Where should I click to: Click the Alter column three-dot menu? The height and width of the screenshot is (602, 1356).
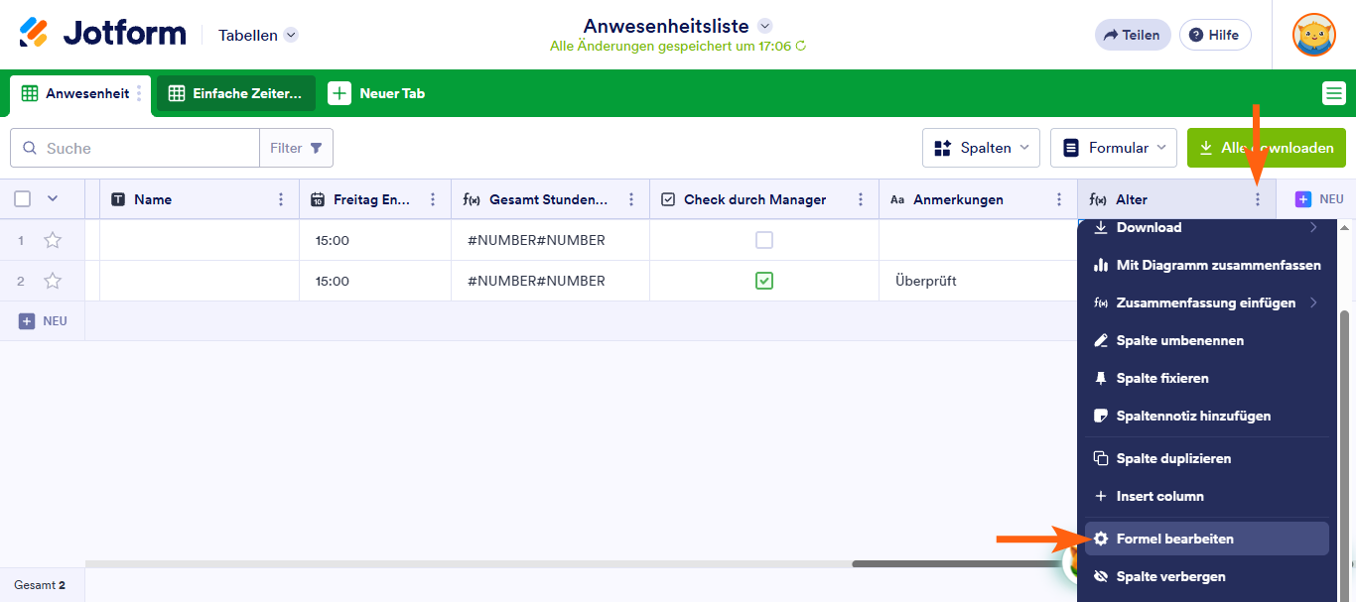coord(1258,199)
